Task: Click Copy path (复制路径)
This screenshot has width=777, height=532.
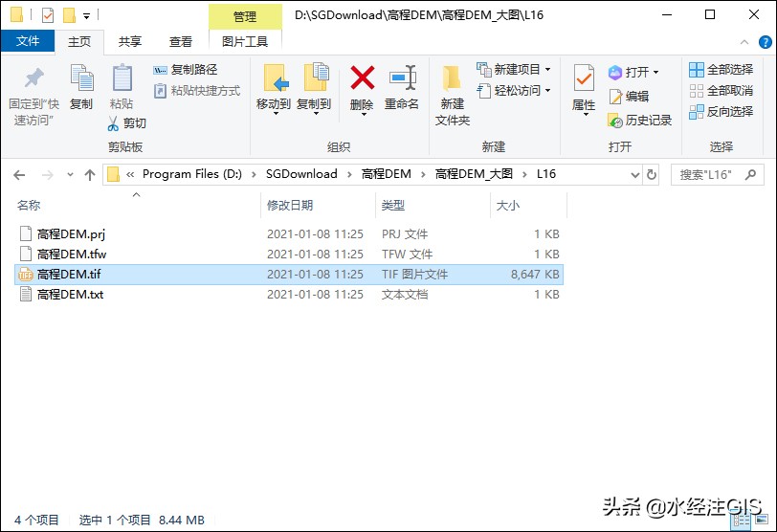Action: [186, 70]
